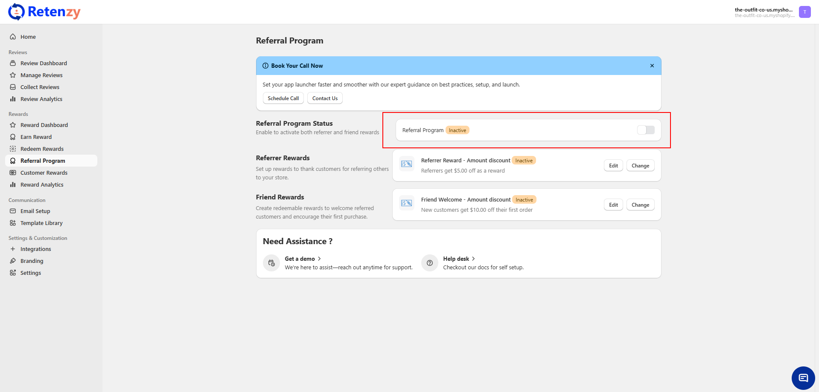Go to Template Library in sidebar
This screenshot has width=819, height=392.
point(41,223)
